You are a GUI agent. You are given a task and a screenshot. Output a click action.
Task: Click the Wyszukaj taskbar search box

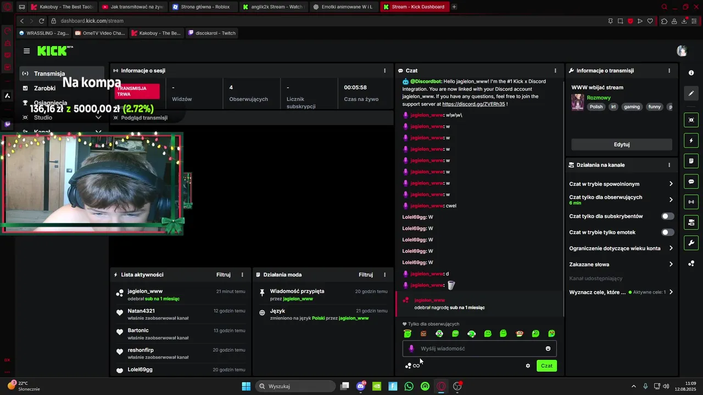pos(295,386)
